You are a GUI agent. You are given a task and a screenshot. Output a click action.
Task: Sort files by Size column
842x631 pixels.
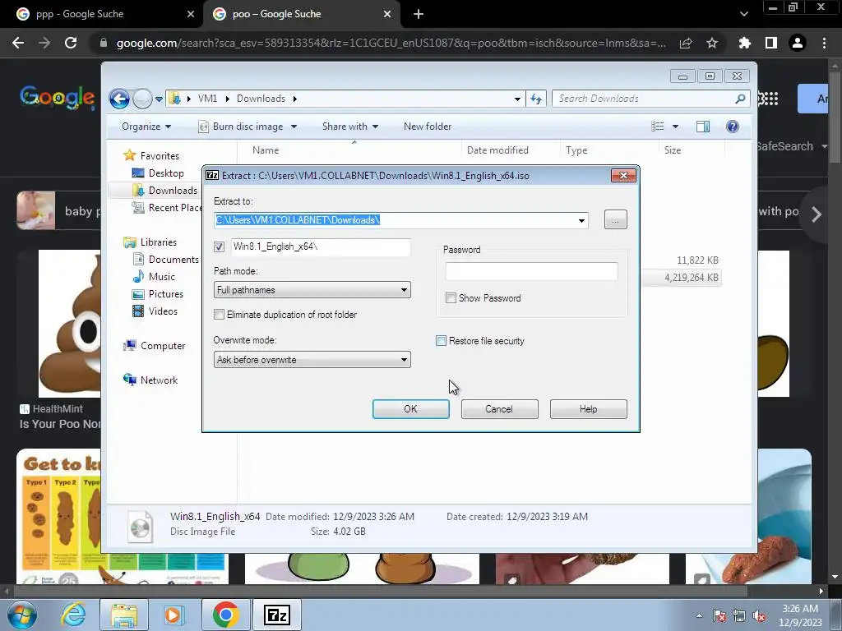pos(692,150)
